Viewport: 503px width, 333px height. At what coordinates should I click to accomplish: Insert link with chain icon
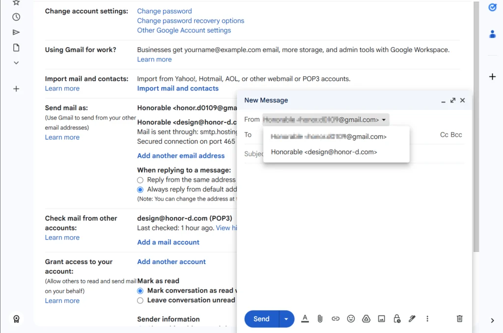tap(335, 319)
